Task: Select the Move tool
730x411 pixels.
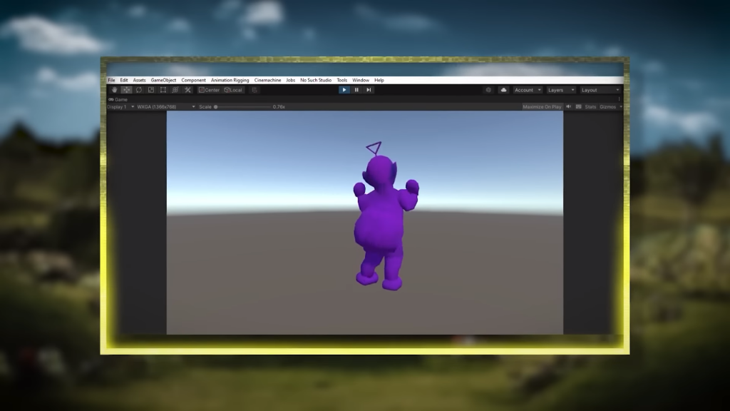Action: point(126,90)
